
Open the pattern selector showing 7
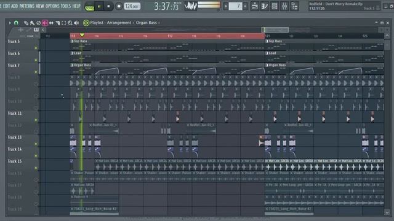[235, 6]
